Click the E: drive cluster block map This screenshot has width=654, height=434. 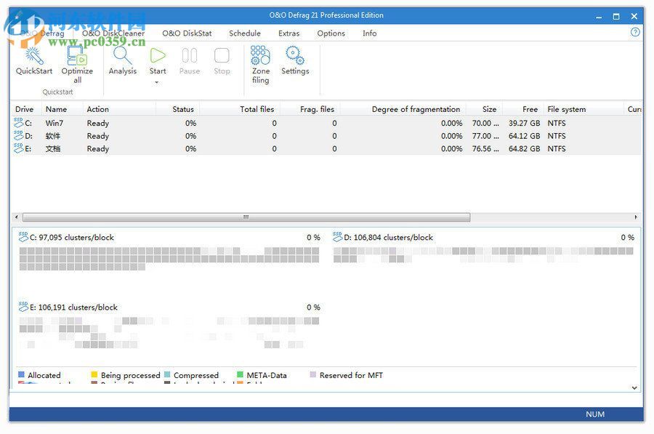[x=169, y=333]
